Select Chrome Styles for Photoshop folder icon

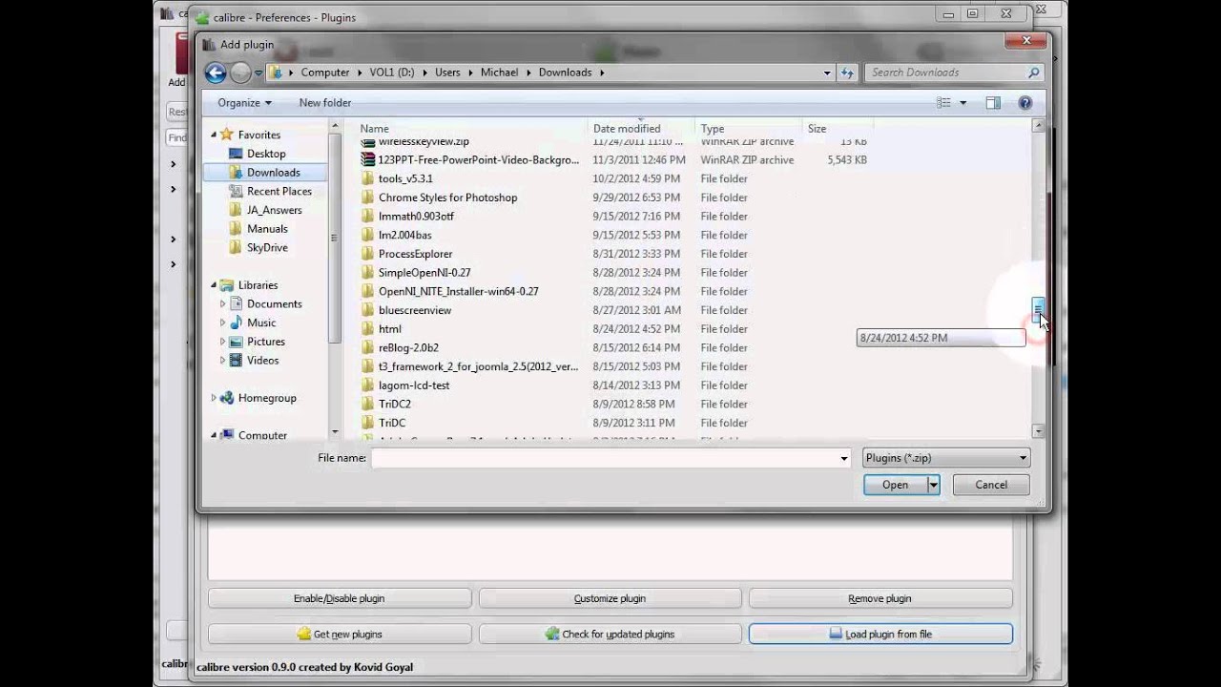coord(368,198)
